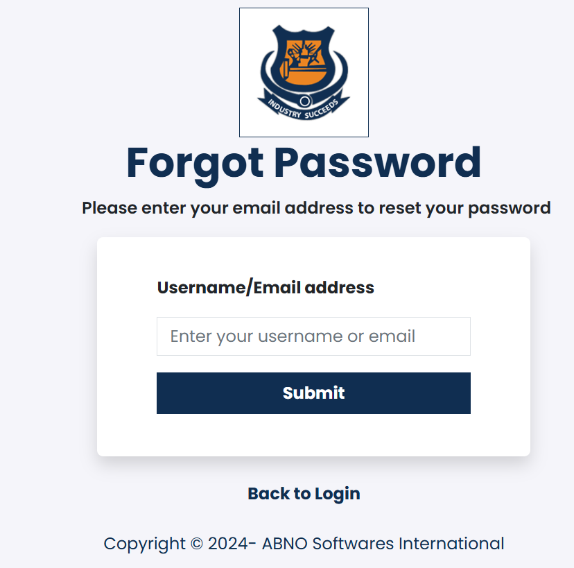Click the white "Submit" text on the navy button
The image size is (574, 568).
pyautogui.click(x=314, y=393)
